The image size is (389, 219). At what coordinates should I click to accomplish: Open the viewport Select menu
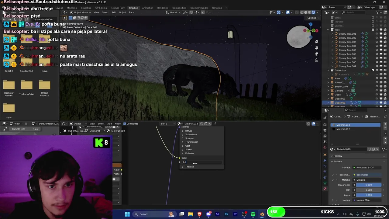tap(105, 12)
